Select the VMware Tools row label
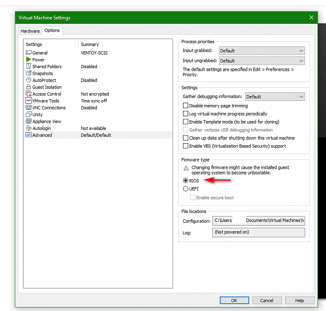This screenshot has height=311, width=326. (46, 101)
